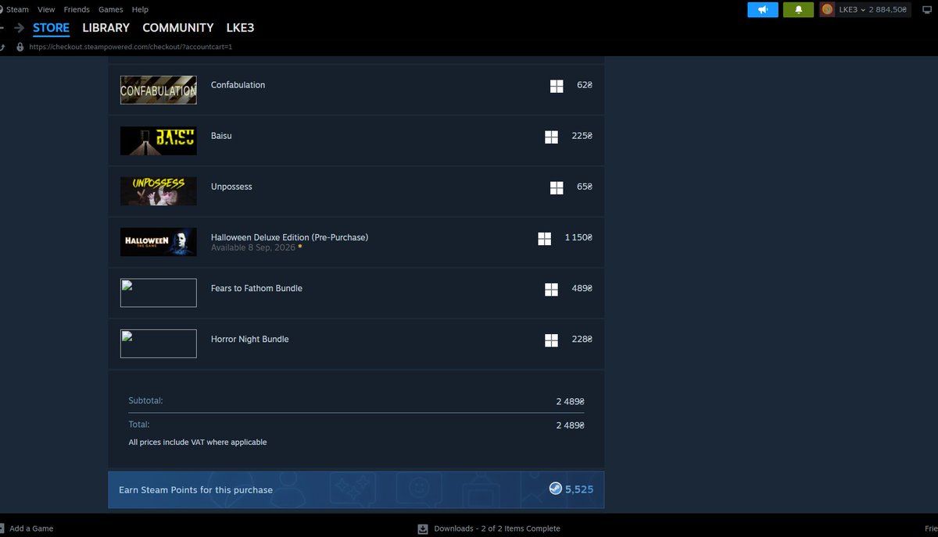Click the Total label
This screenshot has width=938, height=537.
[139, 425]
